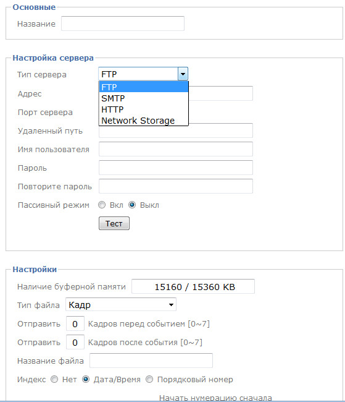The width and height of the screenshot is (345, 402).
Task: Click the Название input field
Action: pos(123,24)
